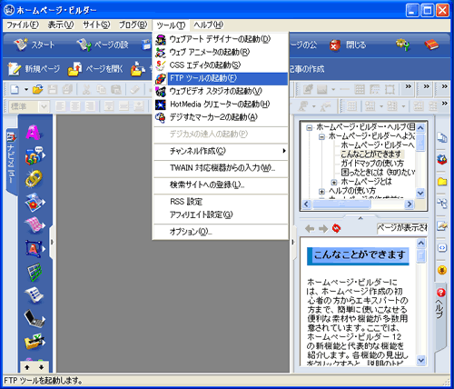Select CSS エディタの起動 menu entry
This screenshot has height=389, width=454.
[x=221, y=65]
